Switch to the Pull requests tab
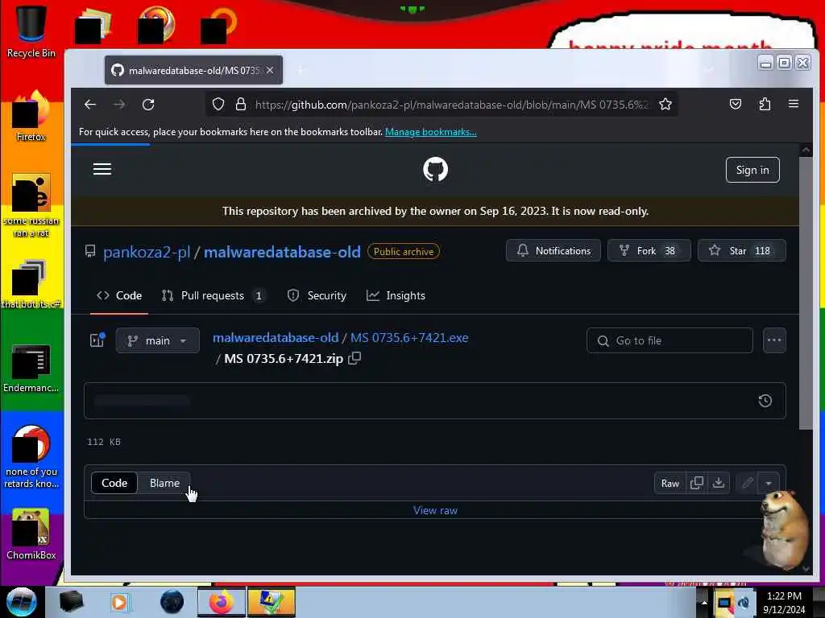Screen dimensions: 825x618 click(214, 296)
